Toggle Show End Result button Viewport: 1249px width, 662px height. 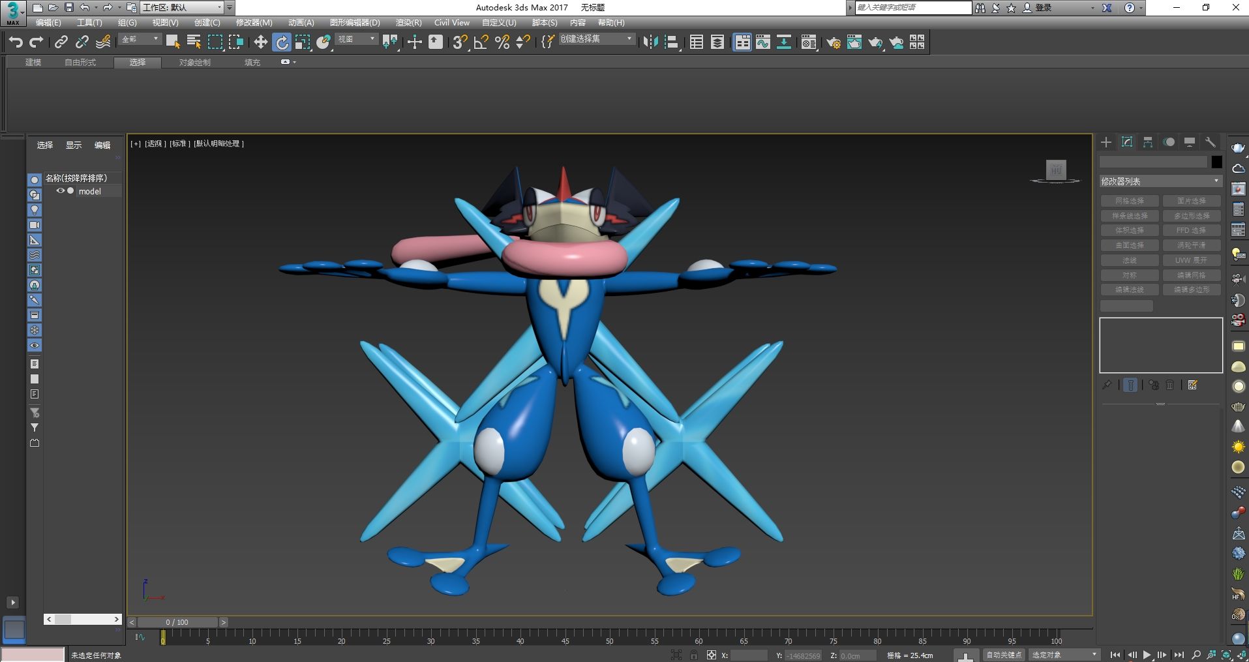coord(1130,385)
